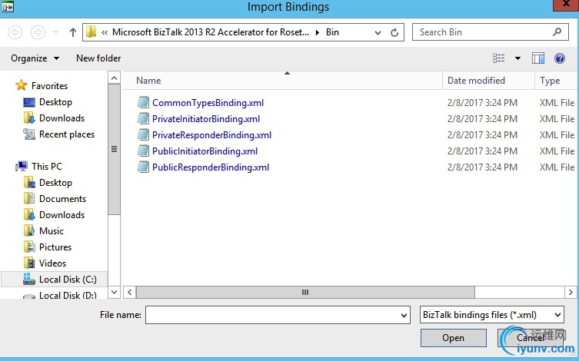This screenshot has width=579, height=361.
Task: Open Desktop under This PC
Action: pyautogui.click(x=55, y=183)
